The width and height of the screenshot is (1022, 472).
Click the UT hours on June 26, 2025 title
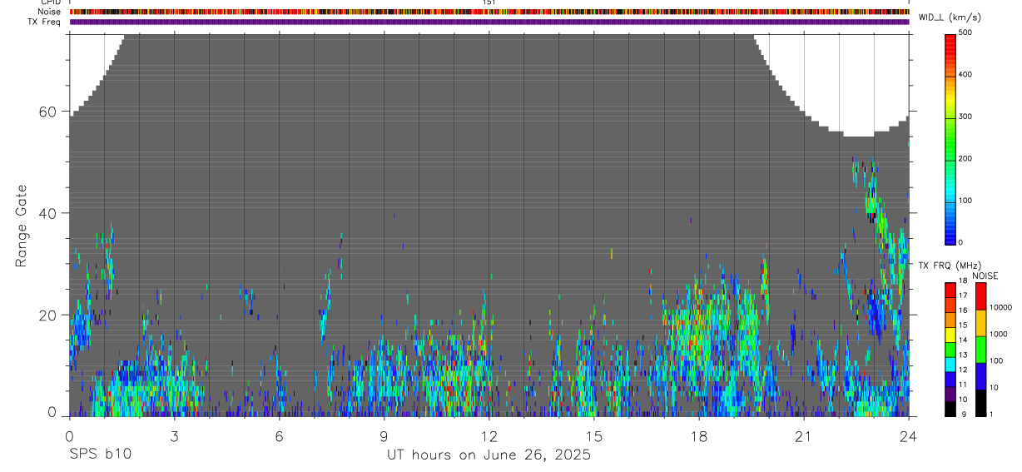(x=489, y=455)
